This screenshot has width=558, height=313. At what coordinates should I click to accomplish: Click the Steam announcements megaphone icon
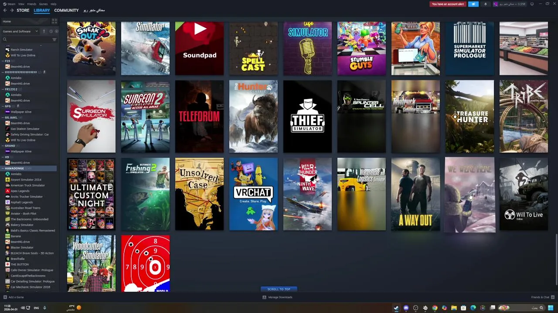[473, 4]
